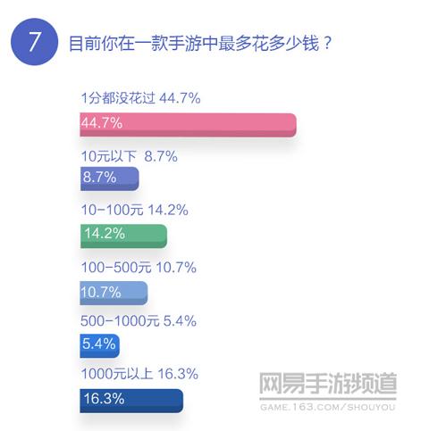
Task: Click the question title about mobile game spending
Action: tap(200, 43)
